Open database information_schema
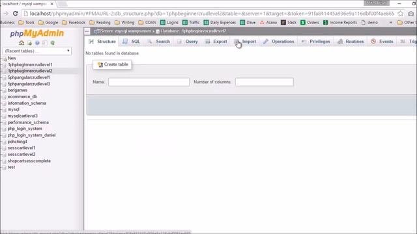417x234 pixels. tap(27, 103)
